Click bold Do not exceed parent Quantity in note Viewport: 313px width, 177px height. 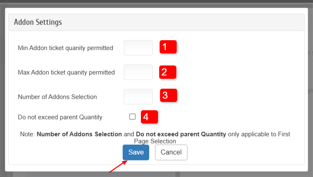(181, 134)
